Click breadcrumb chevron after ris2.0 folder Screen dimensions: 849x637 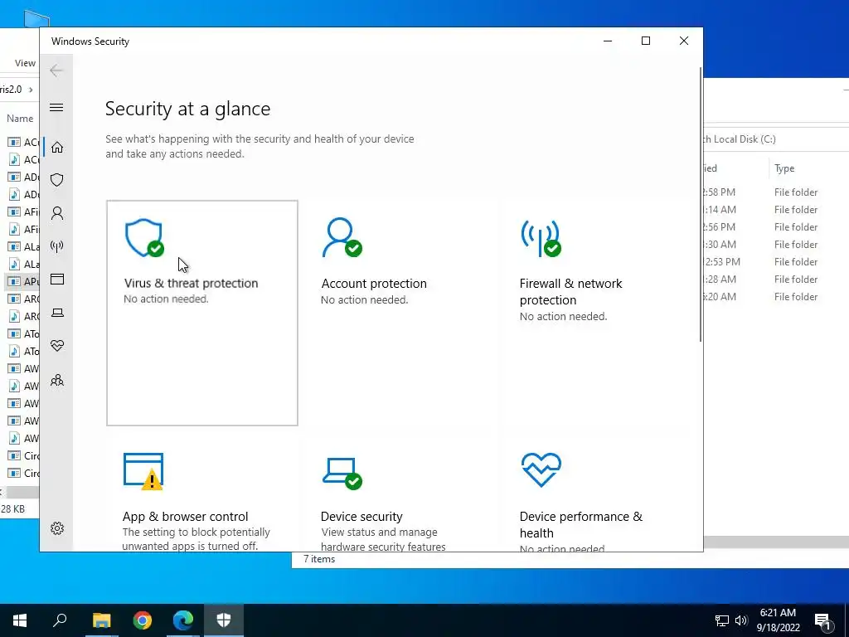click(31, 90)
